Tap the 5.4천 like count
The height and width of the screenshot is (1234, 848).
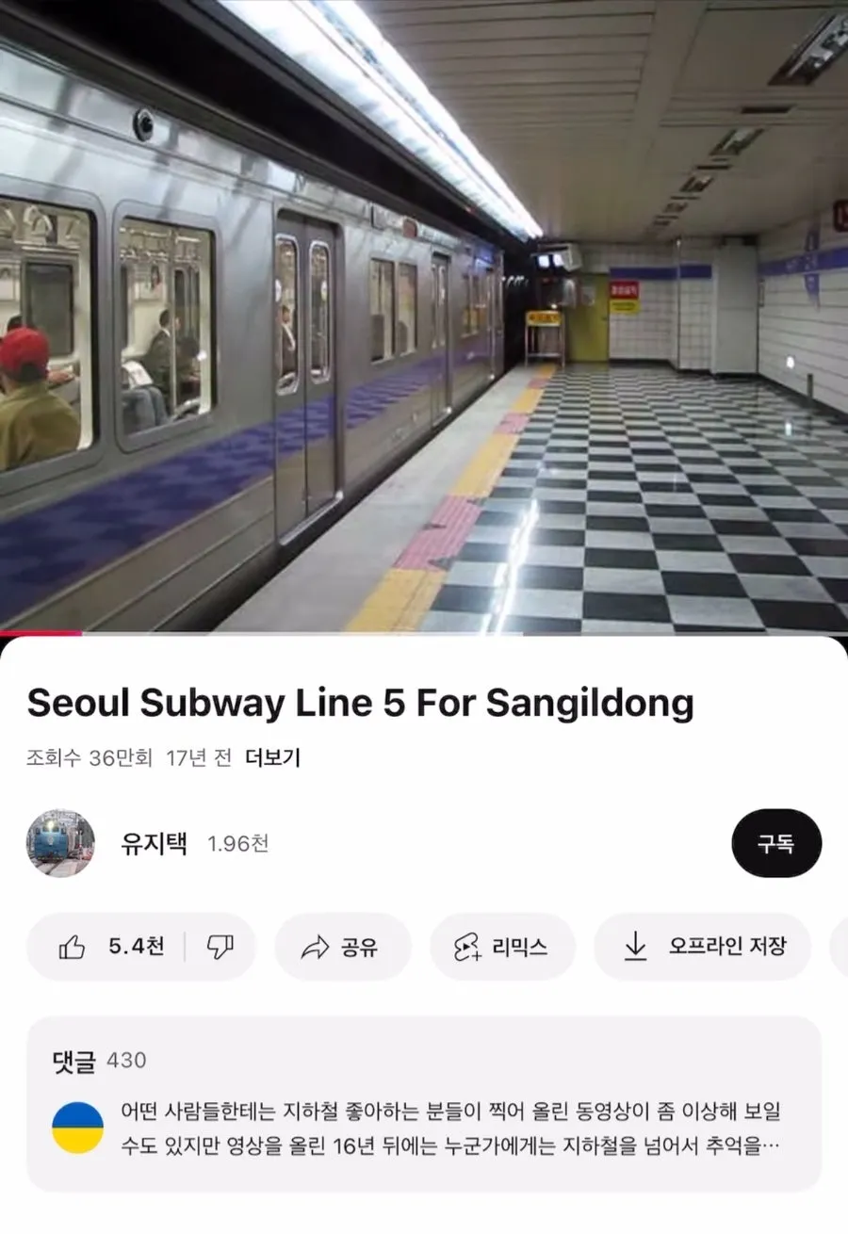[x=137, y=947]
